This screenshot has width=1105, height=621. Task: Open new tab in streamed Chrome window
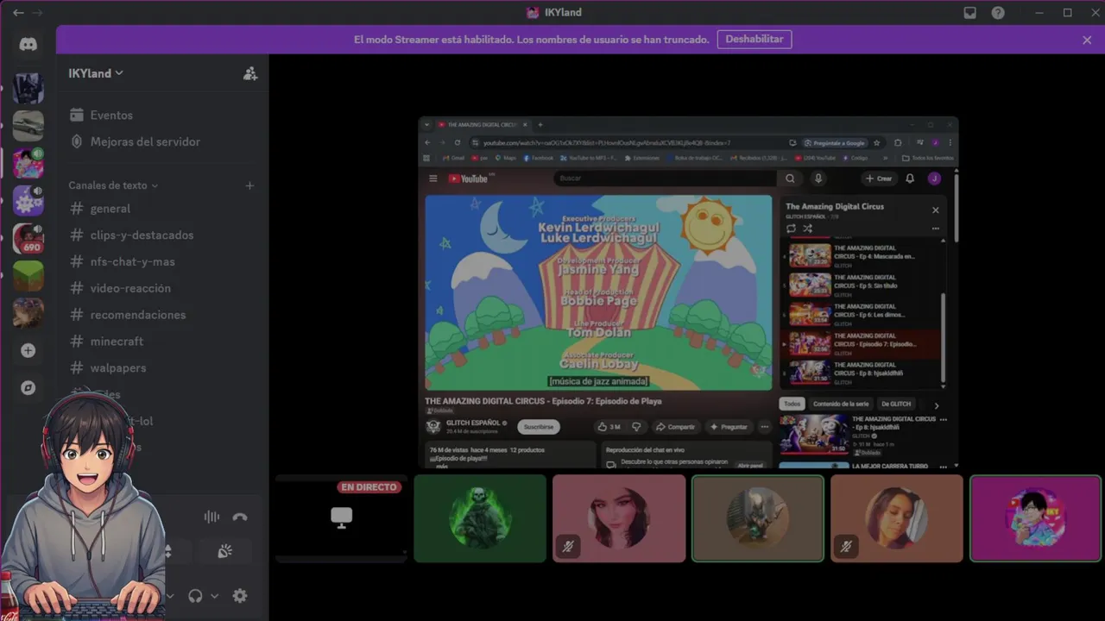tap(540, 124)
